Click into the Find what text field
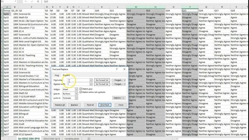Viewport: 249px width, 140px height. click(x=78, y=80)
